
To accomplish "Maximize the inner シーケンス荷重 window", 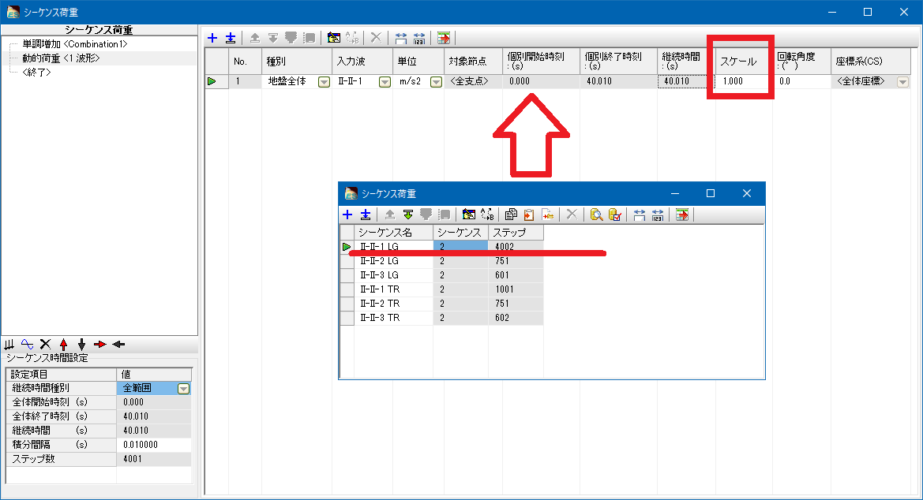I will coord(711,193).
